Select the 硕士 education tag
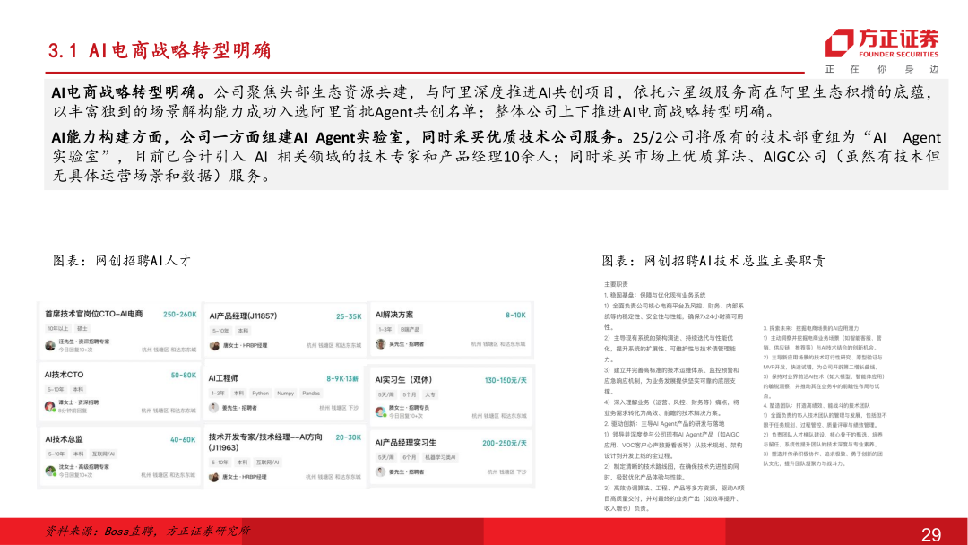Viewport: 968px width, 545px height. click(x=82, y=329)
